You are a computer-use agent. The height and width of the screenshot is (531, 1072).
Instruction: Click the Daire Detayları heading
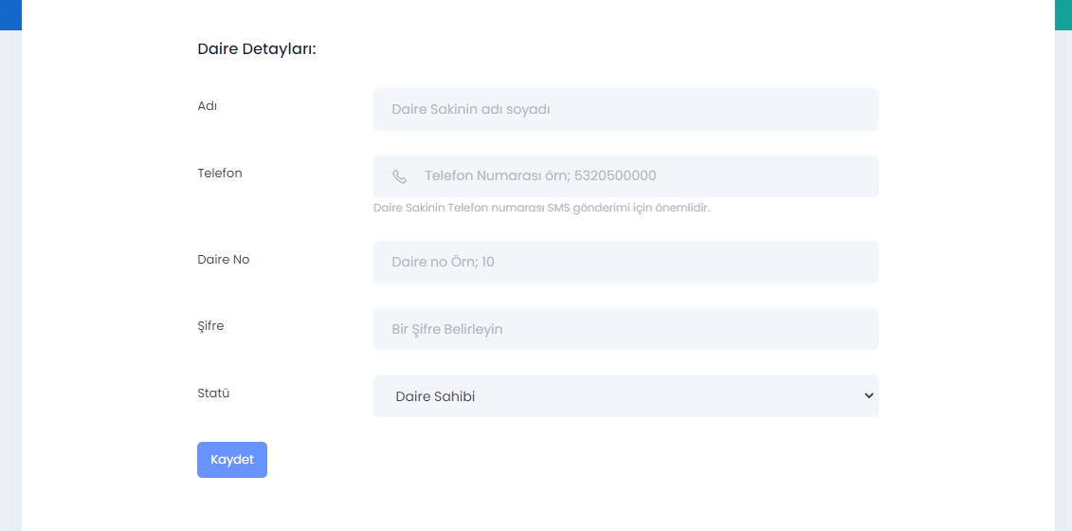pos(257,49)
